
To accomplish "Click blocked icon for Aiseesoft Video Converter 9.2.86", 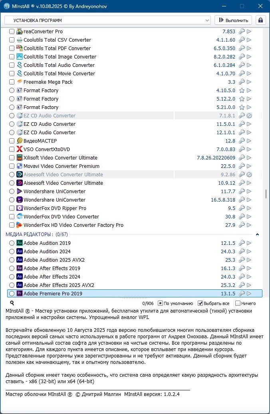I will (249, 174).
